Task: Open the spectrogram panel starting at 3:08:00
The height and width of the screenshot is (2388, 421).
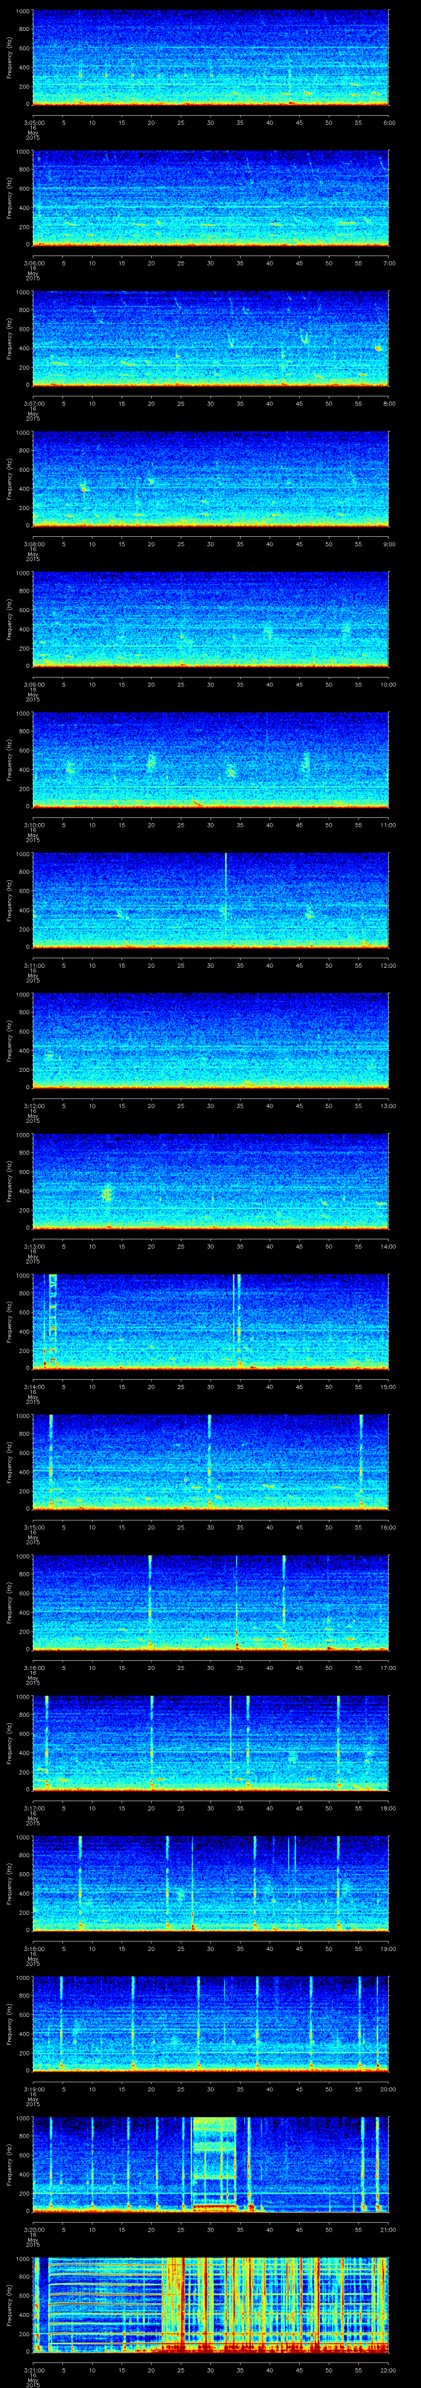Action: [211, 479]
